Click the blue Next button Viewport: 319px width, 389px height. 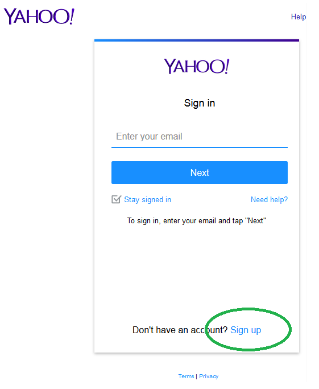200,173
